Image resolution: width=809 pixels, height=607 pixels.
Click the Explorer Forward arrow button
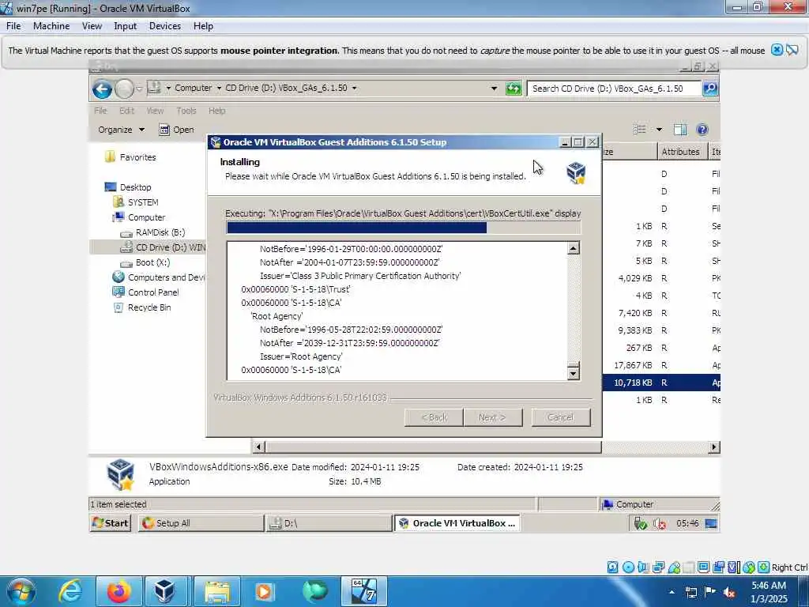(x=124, y=89)
